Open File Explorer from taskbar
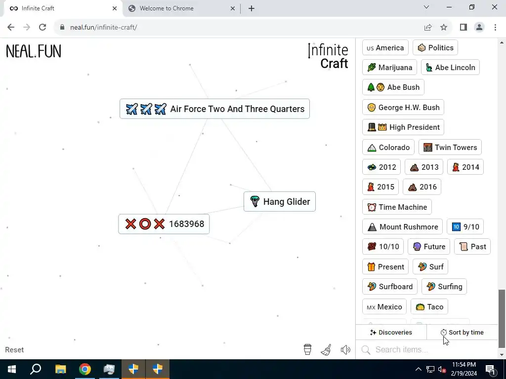The image size is (506, 379). tap(60, 369)
